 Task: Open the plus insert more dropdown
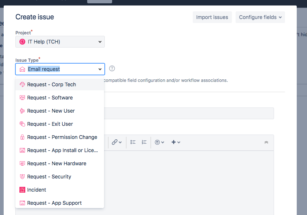tap(175, 142)
